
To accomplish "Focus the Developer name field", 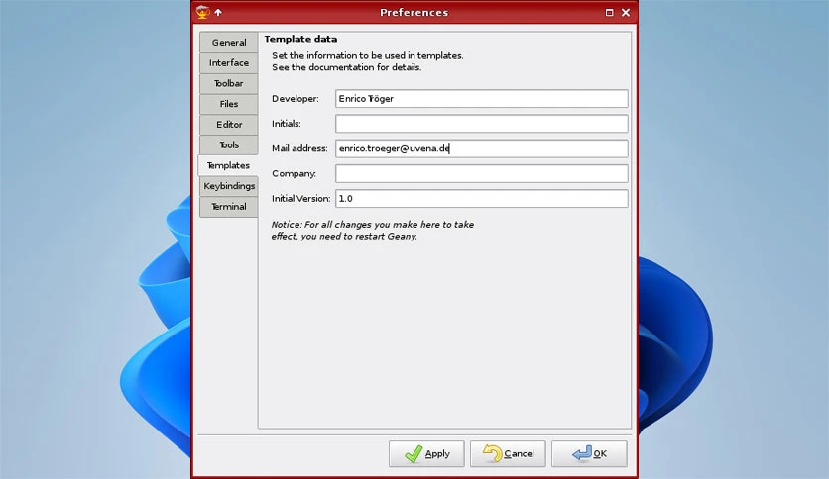I will point(482,99).
